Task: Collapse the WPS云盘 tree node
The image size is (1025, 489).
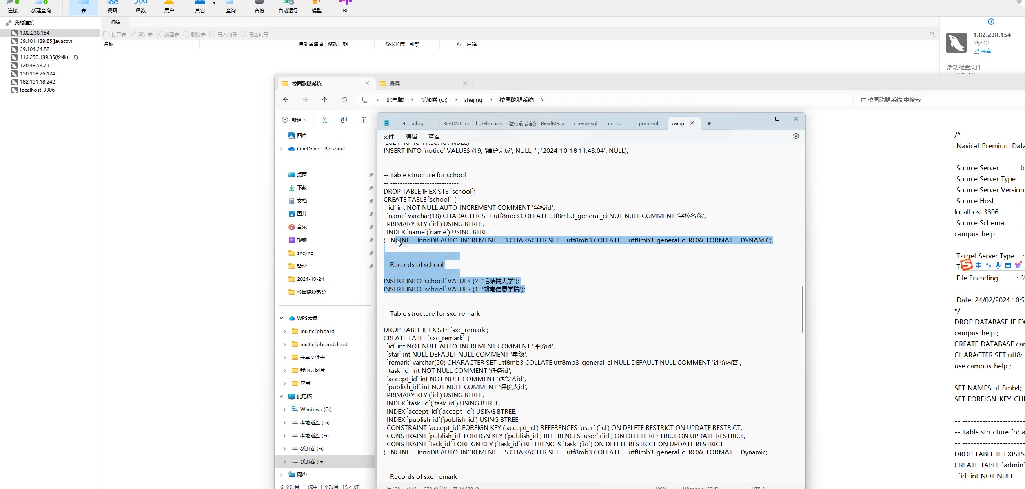Action: (282, 318)
